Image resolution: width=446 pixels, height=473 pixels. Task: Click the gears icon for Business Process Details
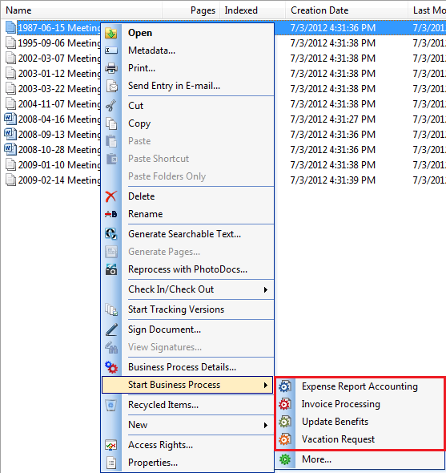pos(110,367)
